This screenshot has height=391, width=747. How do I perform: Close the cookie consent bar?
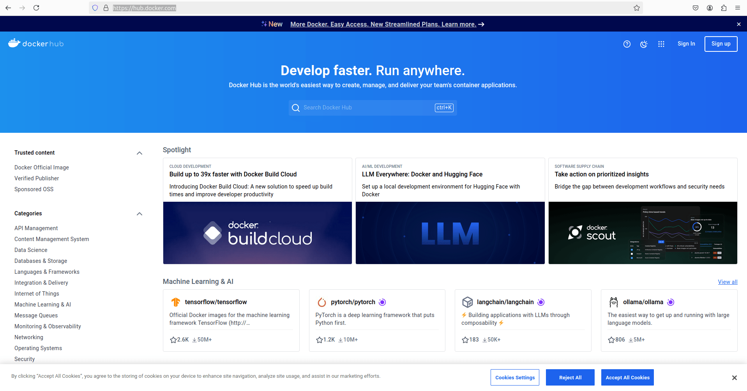pos(735,378)
